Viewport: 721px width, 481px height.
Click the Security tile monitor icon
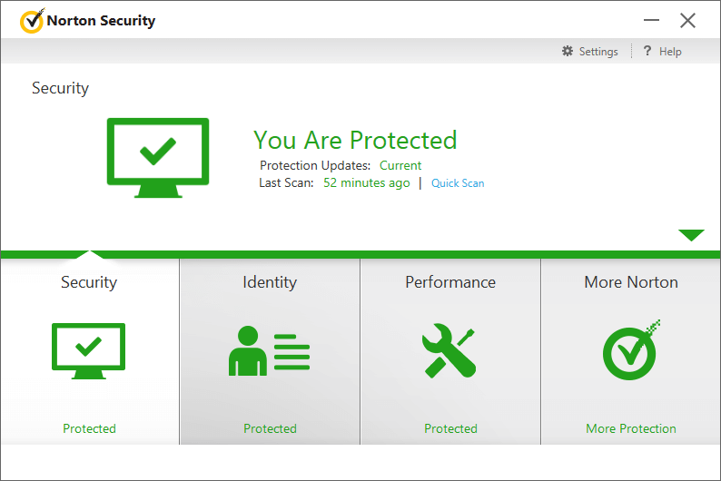point(88,351)
